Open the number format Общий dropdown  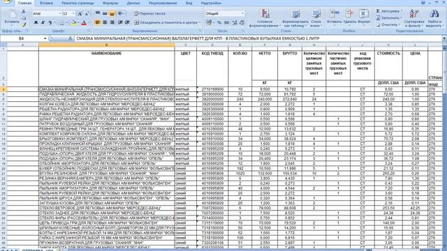pyautogui.click(x=242, y=14)
